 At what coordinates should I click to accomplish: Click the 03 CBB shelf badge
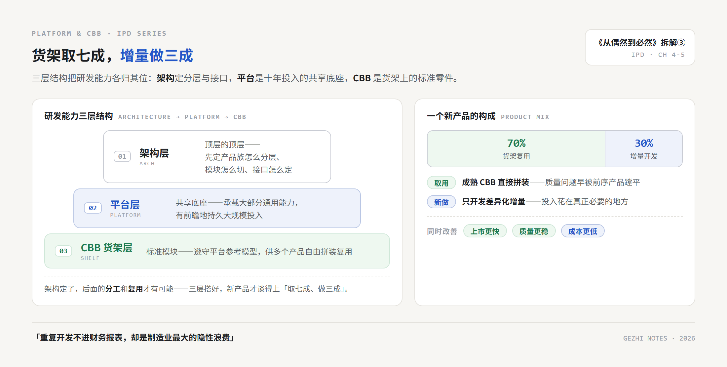point(63,251)
